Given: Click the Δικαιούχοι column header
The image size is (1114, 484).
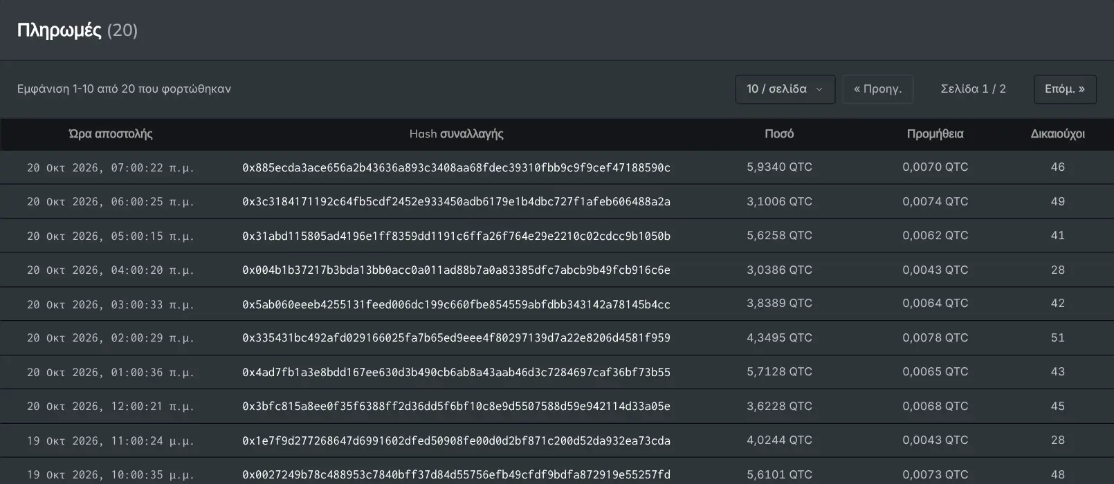Looking at the screenshot, I should tap(1057, 134).
